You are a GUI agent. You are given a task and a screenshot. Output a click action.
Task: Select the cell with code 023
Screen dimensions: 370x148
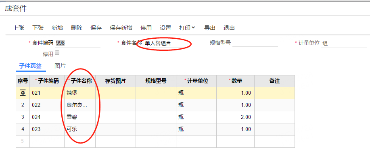click(x=47, y=129)
